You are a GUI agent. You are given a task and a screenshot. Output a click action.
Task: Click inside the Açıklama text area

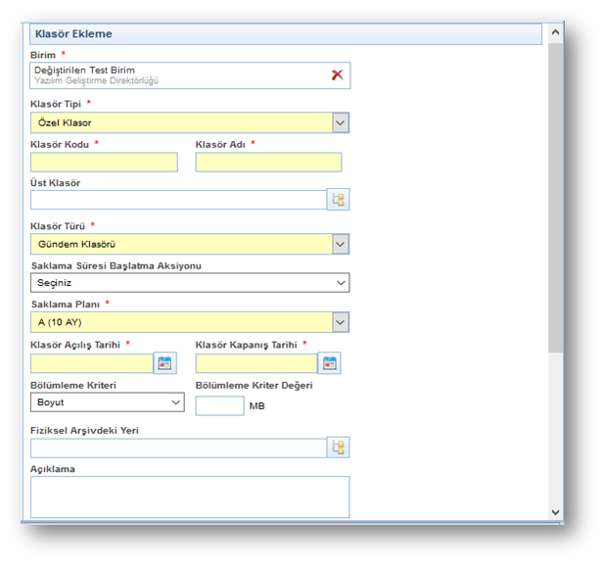click(x=189, y=496)
